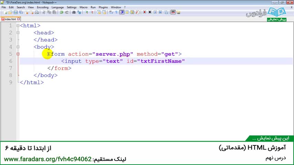Image resolution: width=294 pixels, height=165 pixels.
Task: Open the Plugins menu
Action: (103, 7)
